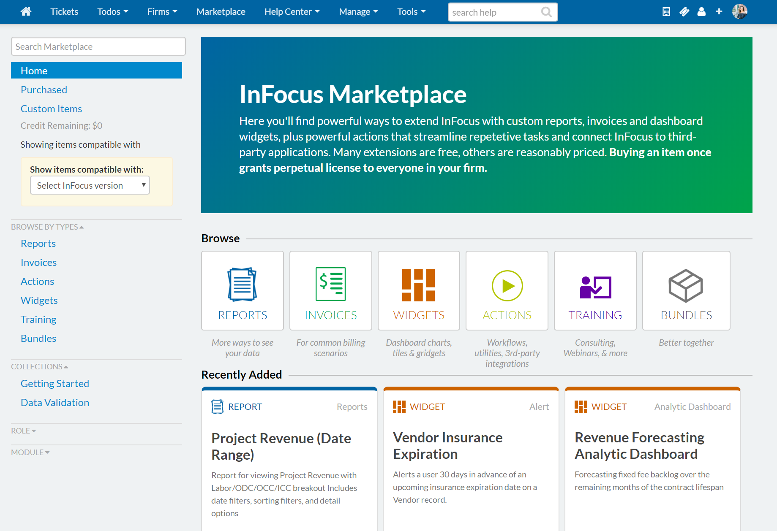Viewport: 777px width, 531px height.
Task: Open the Invoices browse tile icon
Action: (331, 284)
